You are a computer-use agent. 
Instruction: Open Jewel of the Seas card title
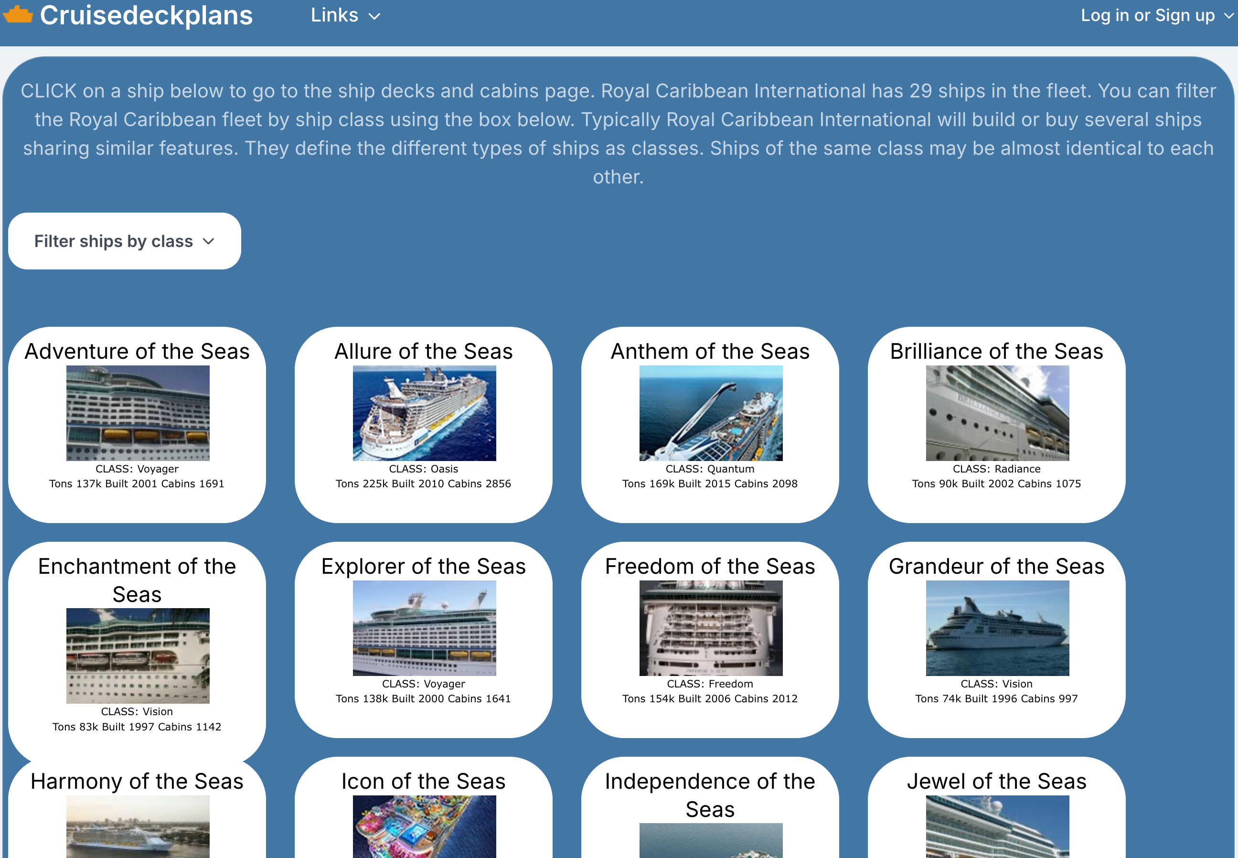pos(996,781)
